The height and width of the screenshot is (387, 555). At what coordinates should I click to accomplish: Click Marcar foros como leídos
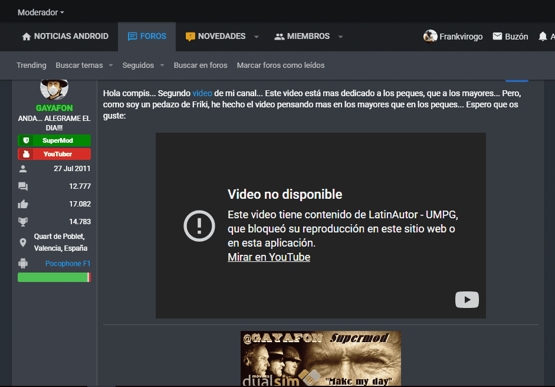(x=281, y=65)
